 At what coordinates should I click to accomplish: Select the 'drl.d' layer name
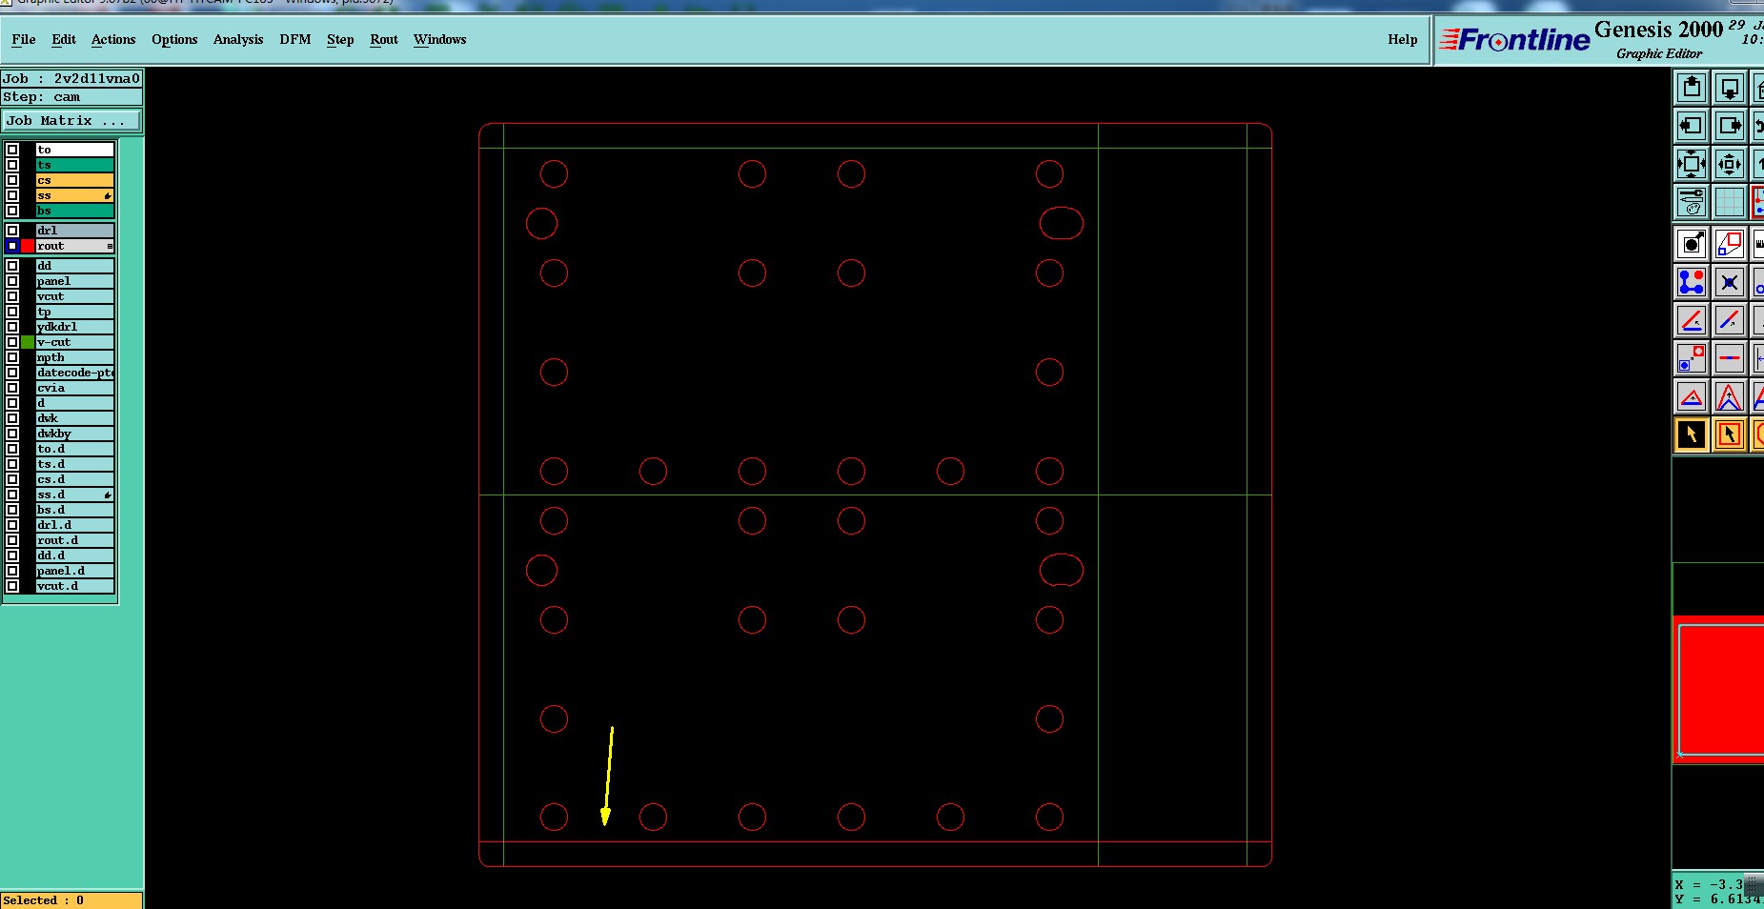75,525
